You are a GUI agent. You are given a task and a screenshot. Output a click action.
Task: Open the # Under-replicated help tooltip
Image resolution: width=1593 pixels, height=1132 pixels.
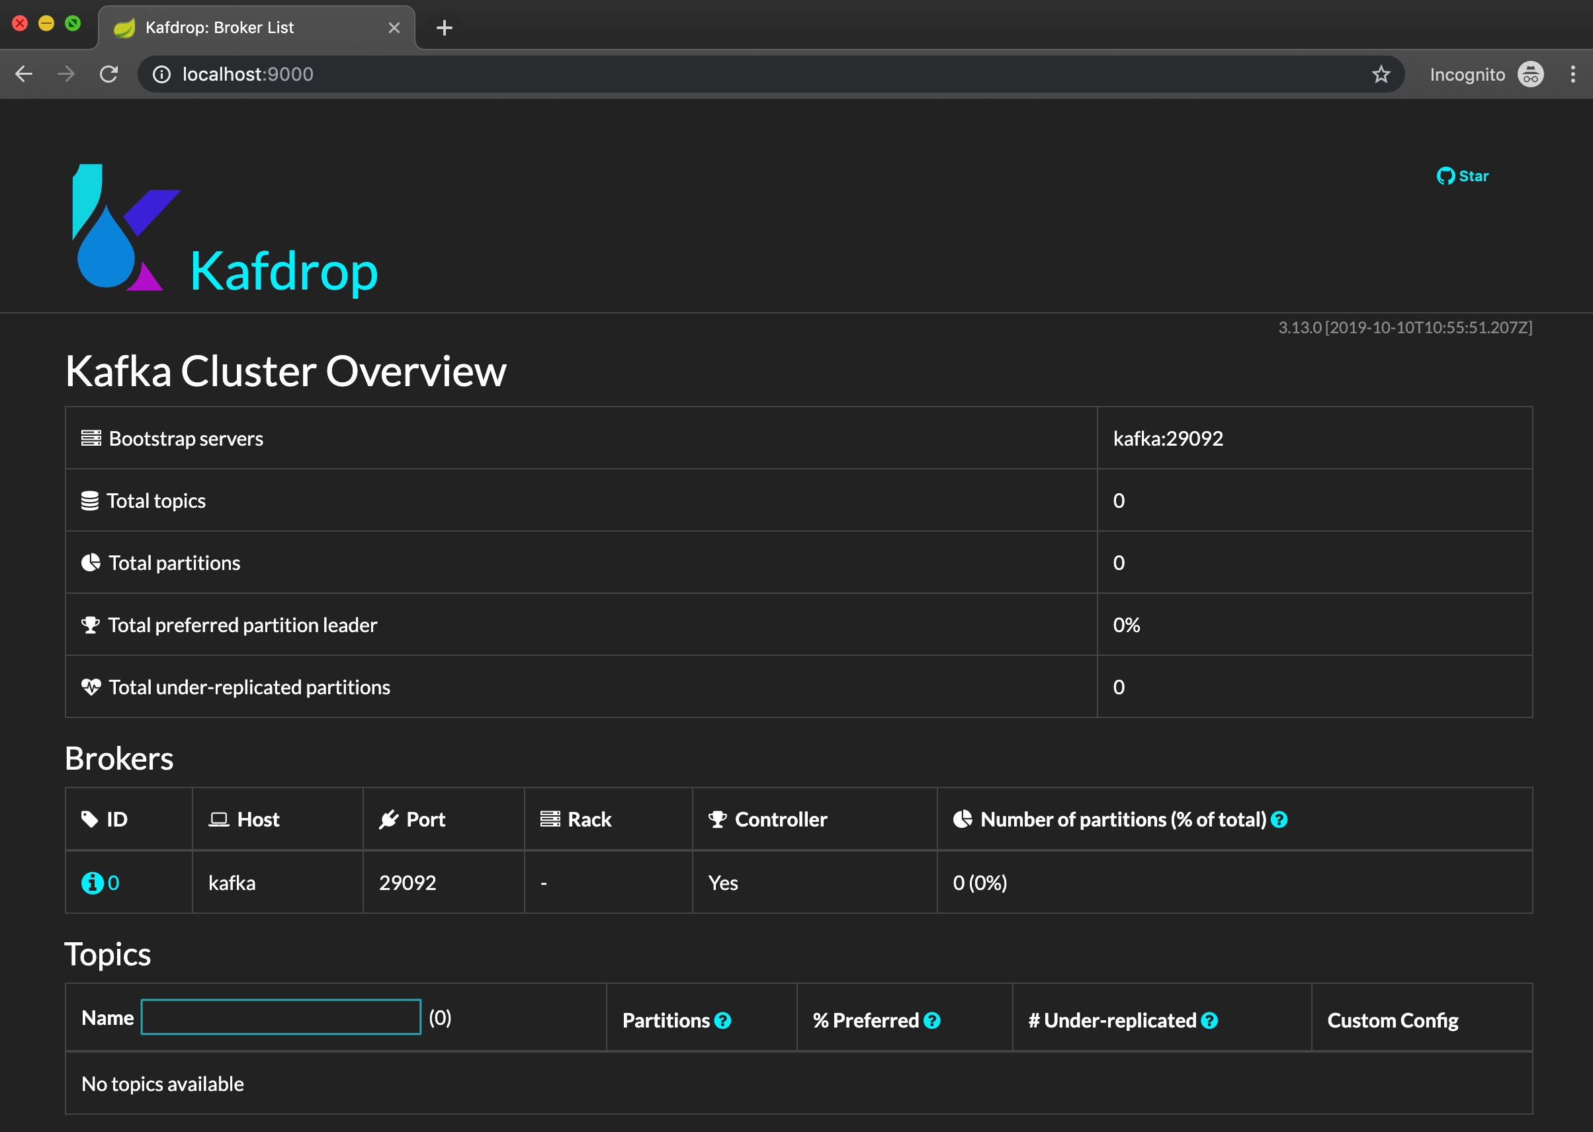click(x=1209, y=1020)
